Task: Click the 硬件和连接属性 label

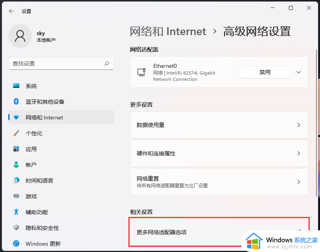Action: pyautogui.click(x=156, y=153)
